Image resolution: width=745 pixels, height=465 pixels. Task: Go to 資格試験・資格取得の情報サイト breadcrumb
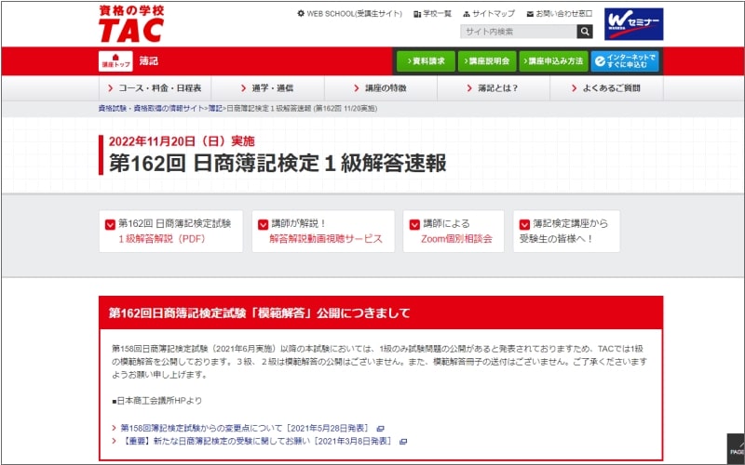coord(151,109)
